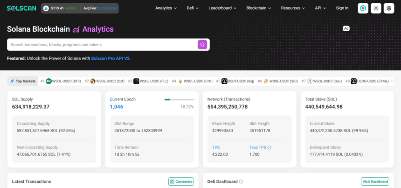Screen dimensions: 401x188
Task: Open the Solscan Pro API V2 link
Action: [x=111, y=59]
